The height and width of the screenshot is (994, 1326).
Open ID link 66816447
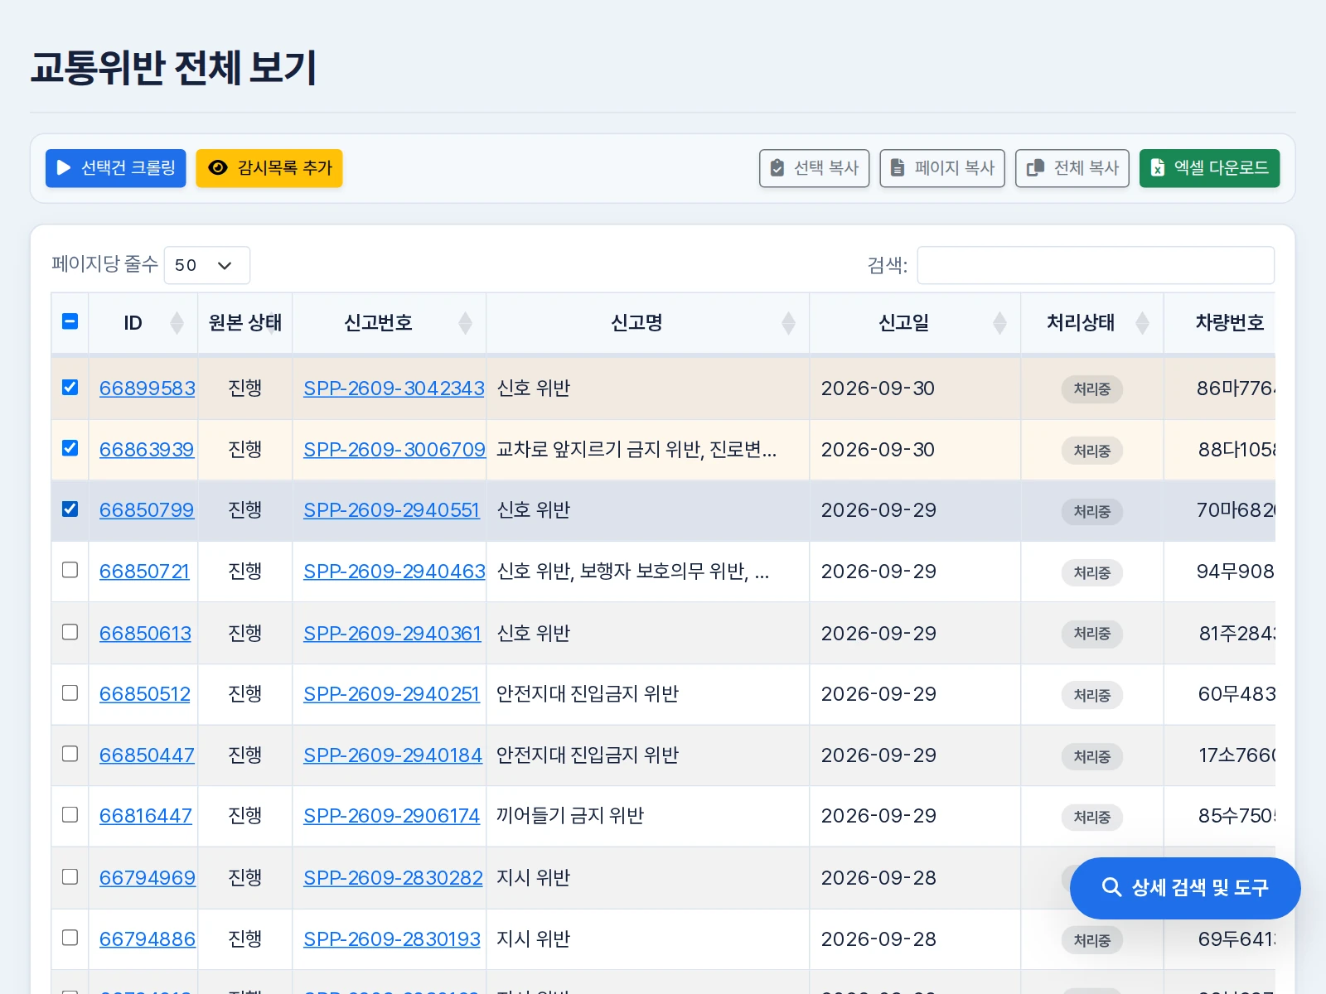146,816
